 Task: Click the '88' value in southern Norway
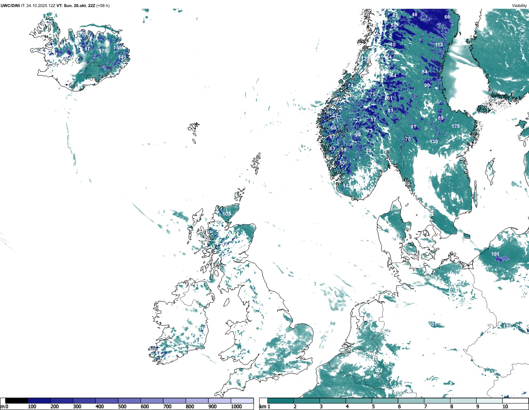click(369, 151)
